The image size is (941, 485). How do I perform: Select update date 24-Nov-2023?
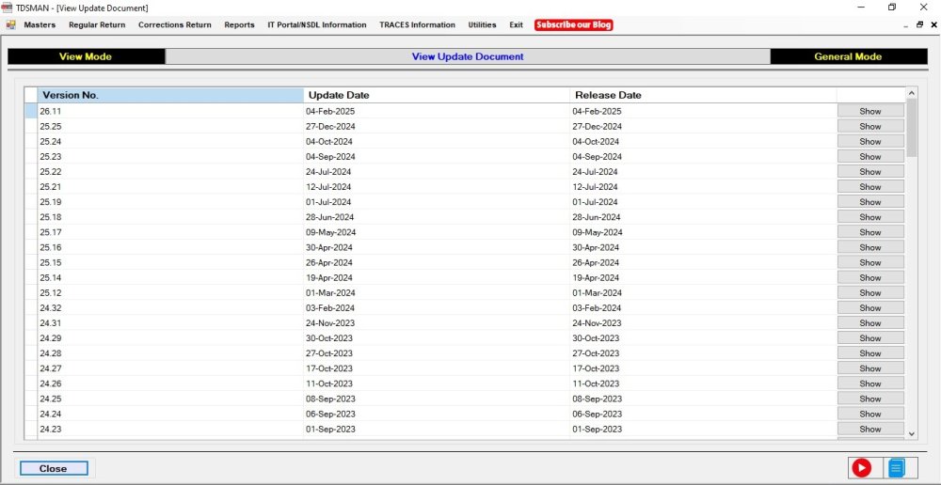point(437,323)
